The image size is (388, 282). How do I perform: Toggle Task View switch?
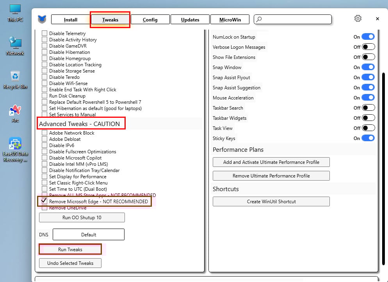[x=368, y=128]
